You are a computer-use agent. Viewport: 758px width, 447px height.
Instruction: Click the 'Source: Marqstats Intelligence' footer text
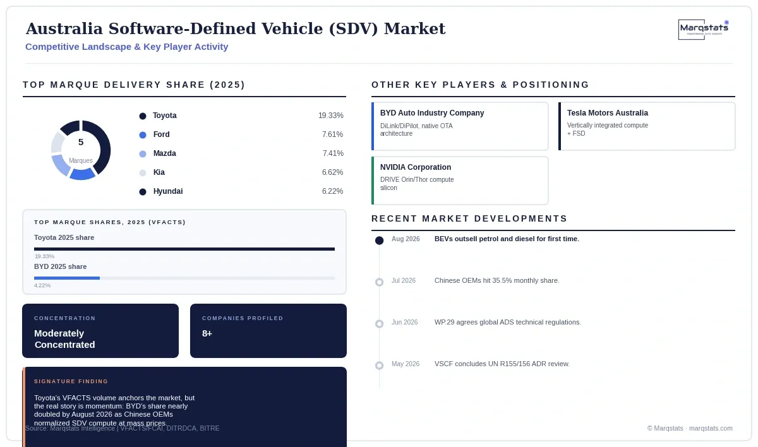(x=123, y=428)
